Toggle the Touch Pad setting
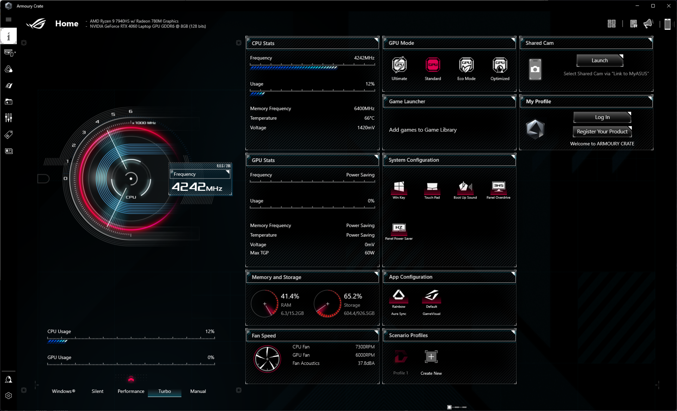The width and height of the screenshot is (677, 411). coord(432,187)
